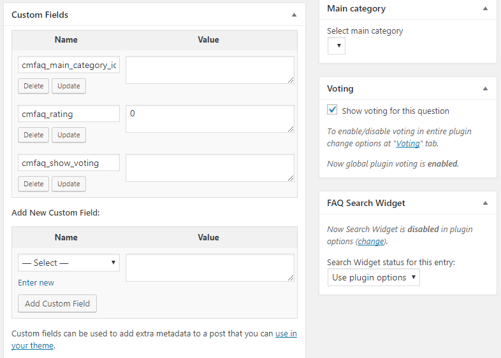Delete the cmfaq_main_category_id field
Viewport: 501px width, 358px height.
tap(34, 86)
